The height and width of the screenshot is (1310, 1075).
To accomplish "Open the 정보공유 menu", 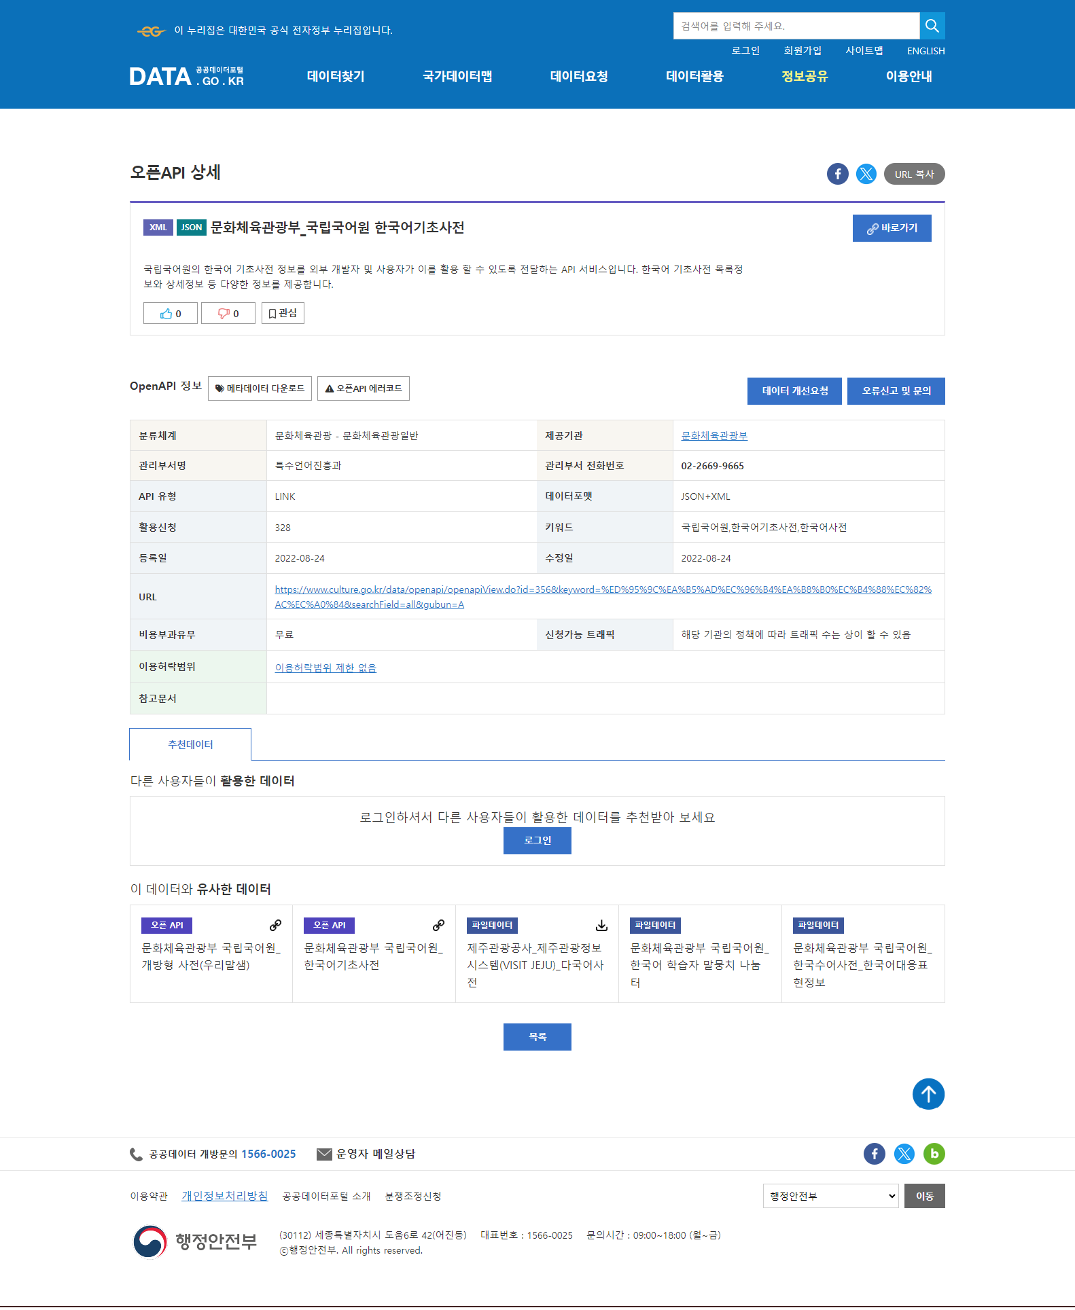I will (805, 77).
